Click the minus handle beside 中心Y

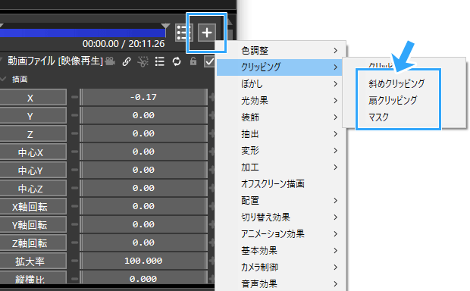[x=74, y=170]
